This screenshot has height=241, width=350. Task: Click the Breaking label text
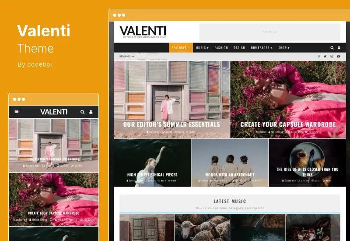click(x=124, y=57)
